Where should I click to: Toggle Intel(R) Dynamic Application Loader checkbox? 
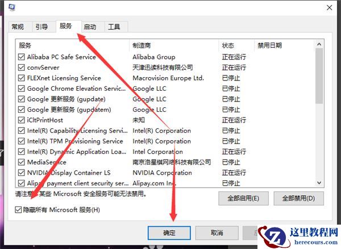22,151
